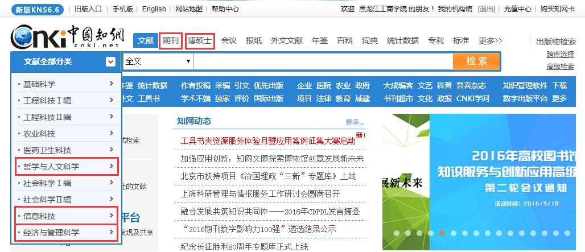Expand 基础科学 category arrow

[111, 84]
